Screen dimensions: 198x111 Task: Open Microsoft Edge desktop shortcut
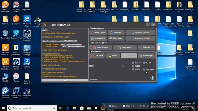point(27,21)
